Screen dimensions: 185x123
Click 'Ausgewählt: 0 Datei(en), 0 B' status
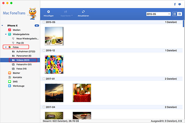(x=167, y=121)
